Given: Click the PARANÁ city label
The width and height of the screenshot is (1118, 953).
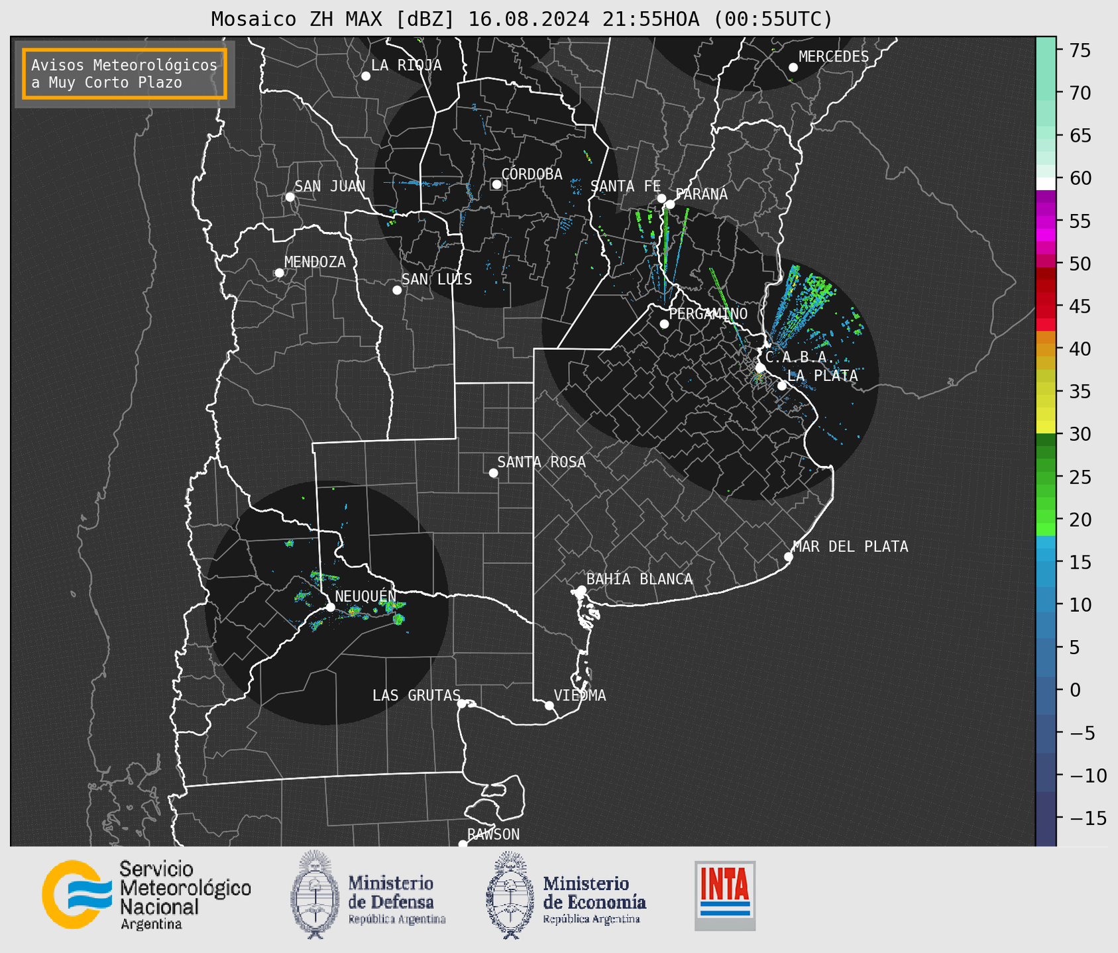Looking at the screenshot, I should (x=702, y=194).
